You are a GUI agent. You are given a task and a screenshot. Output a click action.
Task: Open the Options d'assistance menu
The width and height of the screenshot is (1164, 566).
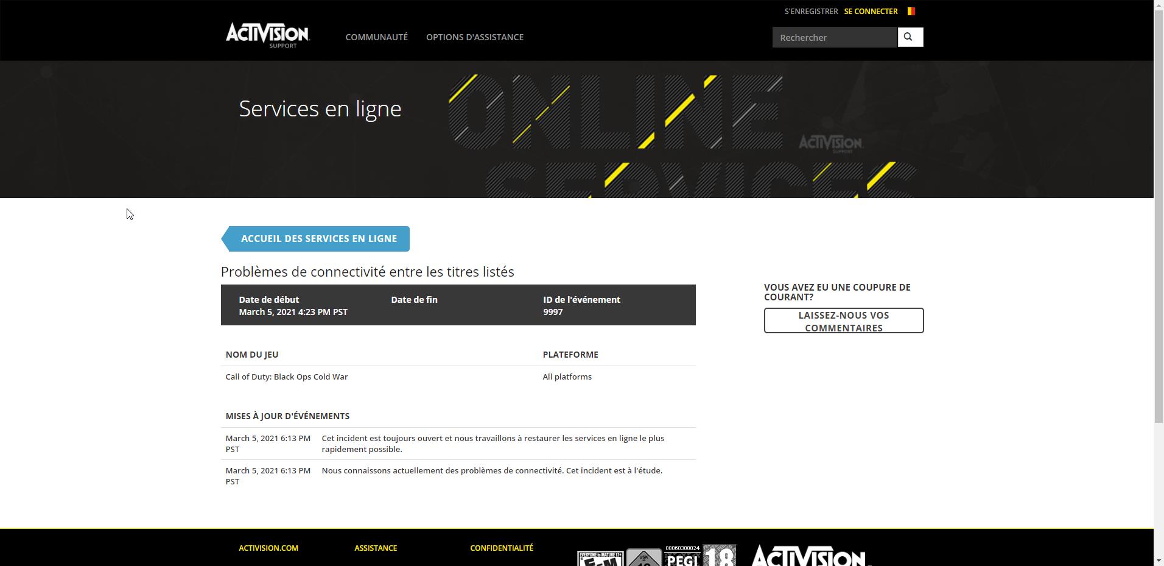474,37
